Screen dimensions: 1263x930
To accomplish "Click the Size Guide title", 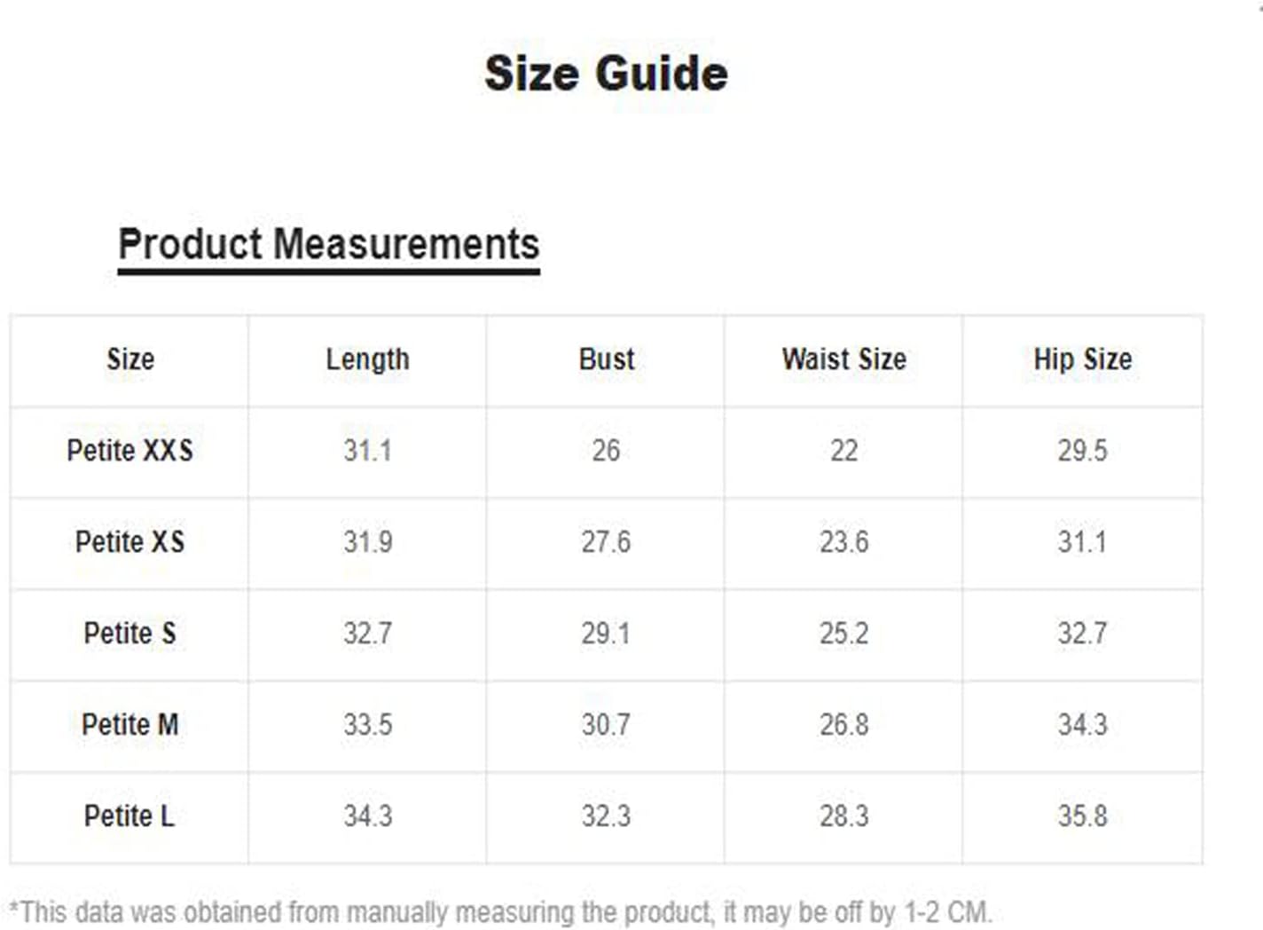I will [606, 74].
